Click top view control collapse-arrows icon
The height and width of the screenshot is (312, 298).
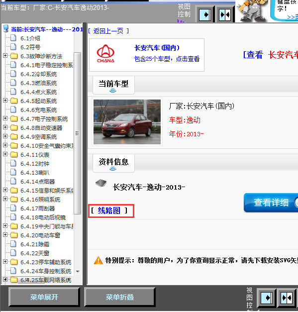pos(224,14)
